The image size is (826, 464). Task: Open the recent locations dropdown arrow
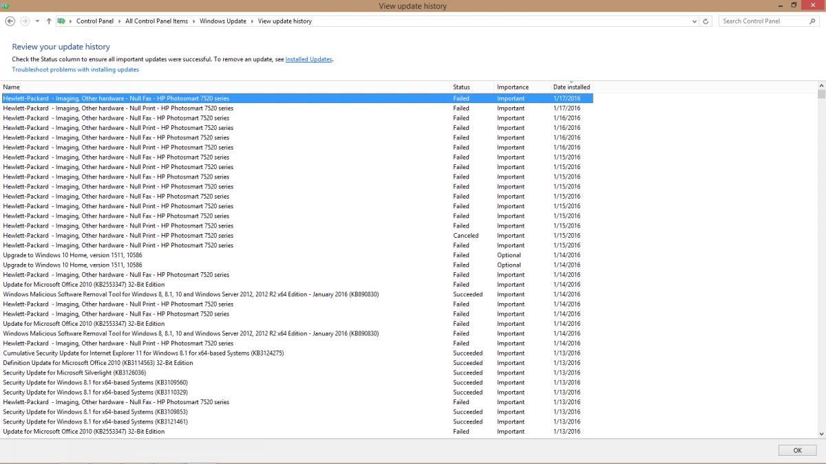(x=37, y=21)
